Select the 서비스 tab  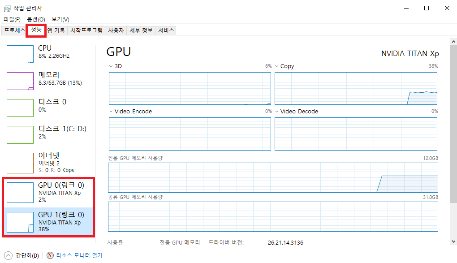166,30
